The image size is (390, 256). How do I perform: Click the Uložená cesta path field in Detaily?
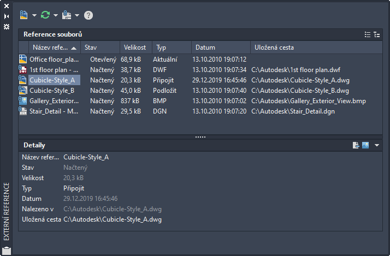[x=113, y=219]
